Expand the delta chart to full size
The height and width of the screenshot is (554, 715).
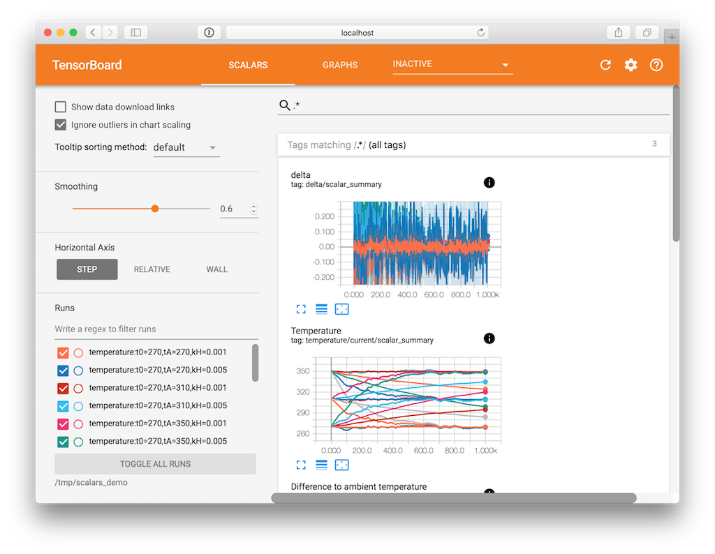pos(301,309)
